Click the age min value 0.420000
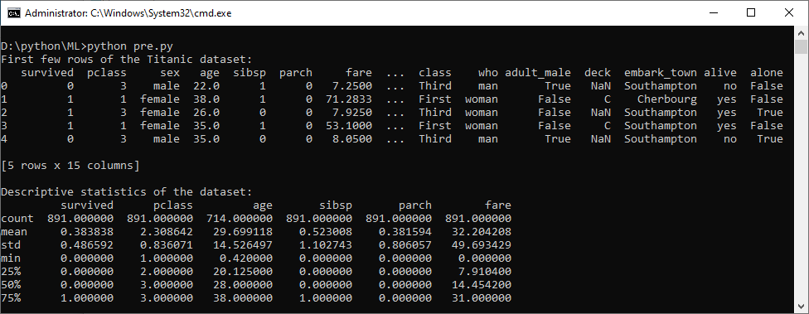Viewport: 809px width, 314px height. point(246,258)
